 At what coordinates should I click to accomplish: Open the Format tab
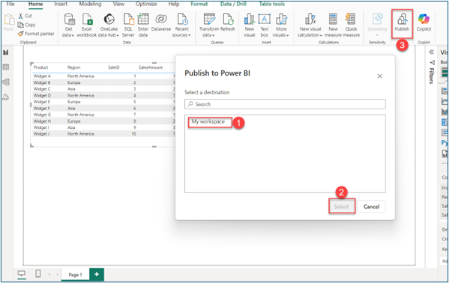[x=199, y=4]
